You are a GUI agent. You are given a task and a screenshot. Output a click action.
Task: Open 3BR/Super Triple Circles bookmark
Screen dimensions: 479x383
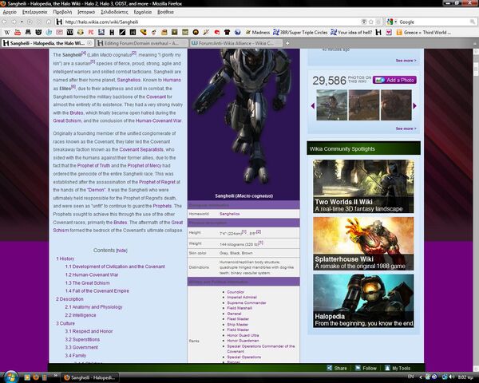pyautogui.click(x=300, y=32)
